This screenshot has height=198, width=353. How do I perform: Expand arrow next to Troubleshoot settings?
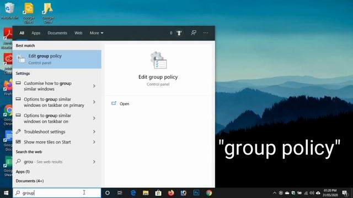94,132
